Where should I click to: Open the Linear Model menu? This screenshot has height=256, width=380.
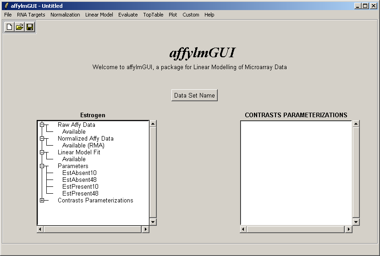pyautogui.click(x=99, y=15)
